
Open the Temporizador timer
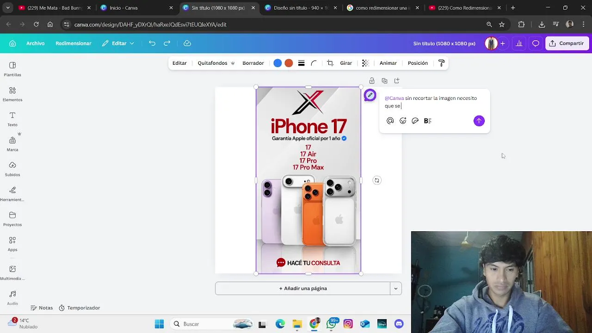79,308
